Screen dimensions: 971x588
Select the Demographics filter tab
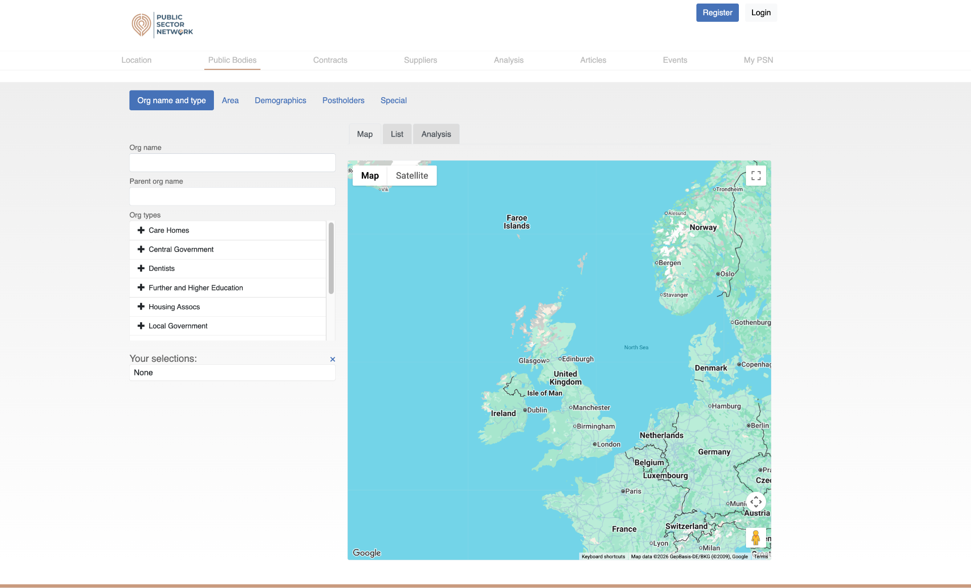point(280,100)
